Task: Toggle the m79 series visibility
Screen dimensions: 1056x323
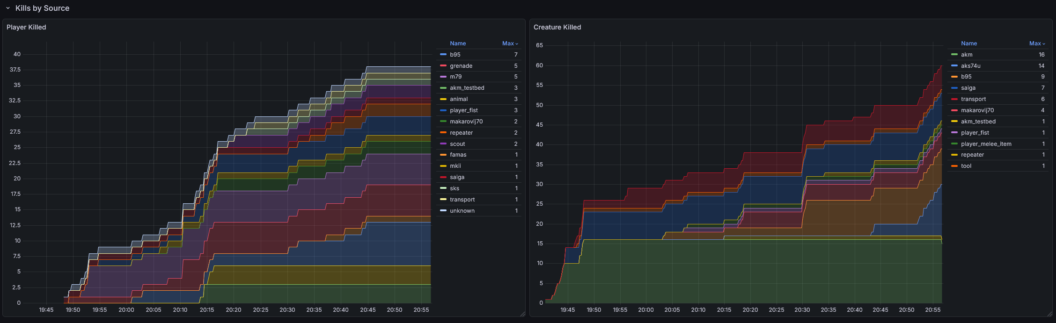Action: coord(455,77)
